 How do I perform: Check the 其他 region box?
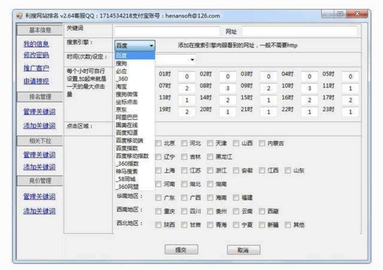click(288, 225)
